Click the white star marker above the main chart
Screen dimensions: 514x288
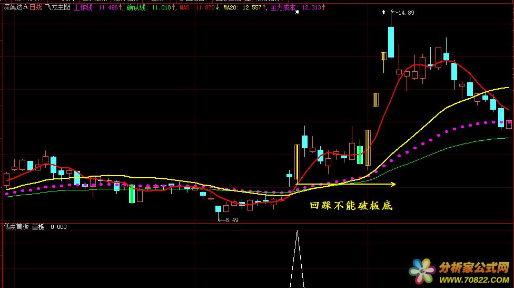298,12
